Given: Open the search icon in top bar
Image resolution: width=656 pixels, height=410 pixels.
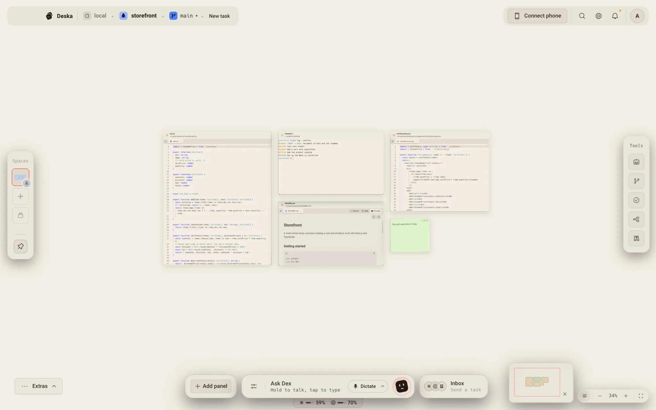Looking at the screenshot, I should click(x=582, y=16).
